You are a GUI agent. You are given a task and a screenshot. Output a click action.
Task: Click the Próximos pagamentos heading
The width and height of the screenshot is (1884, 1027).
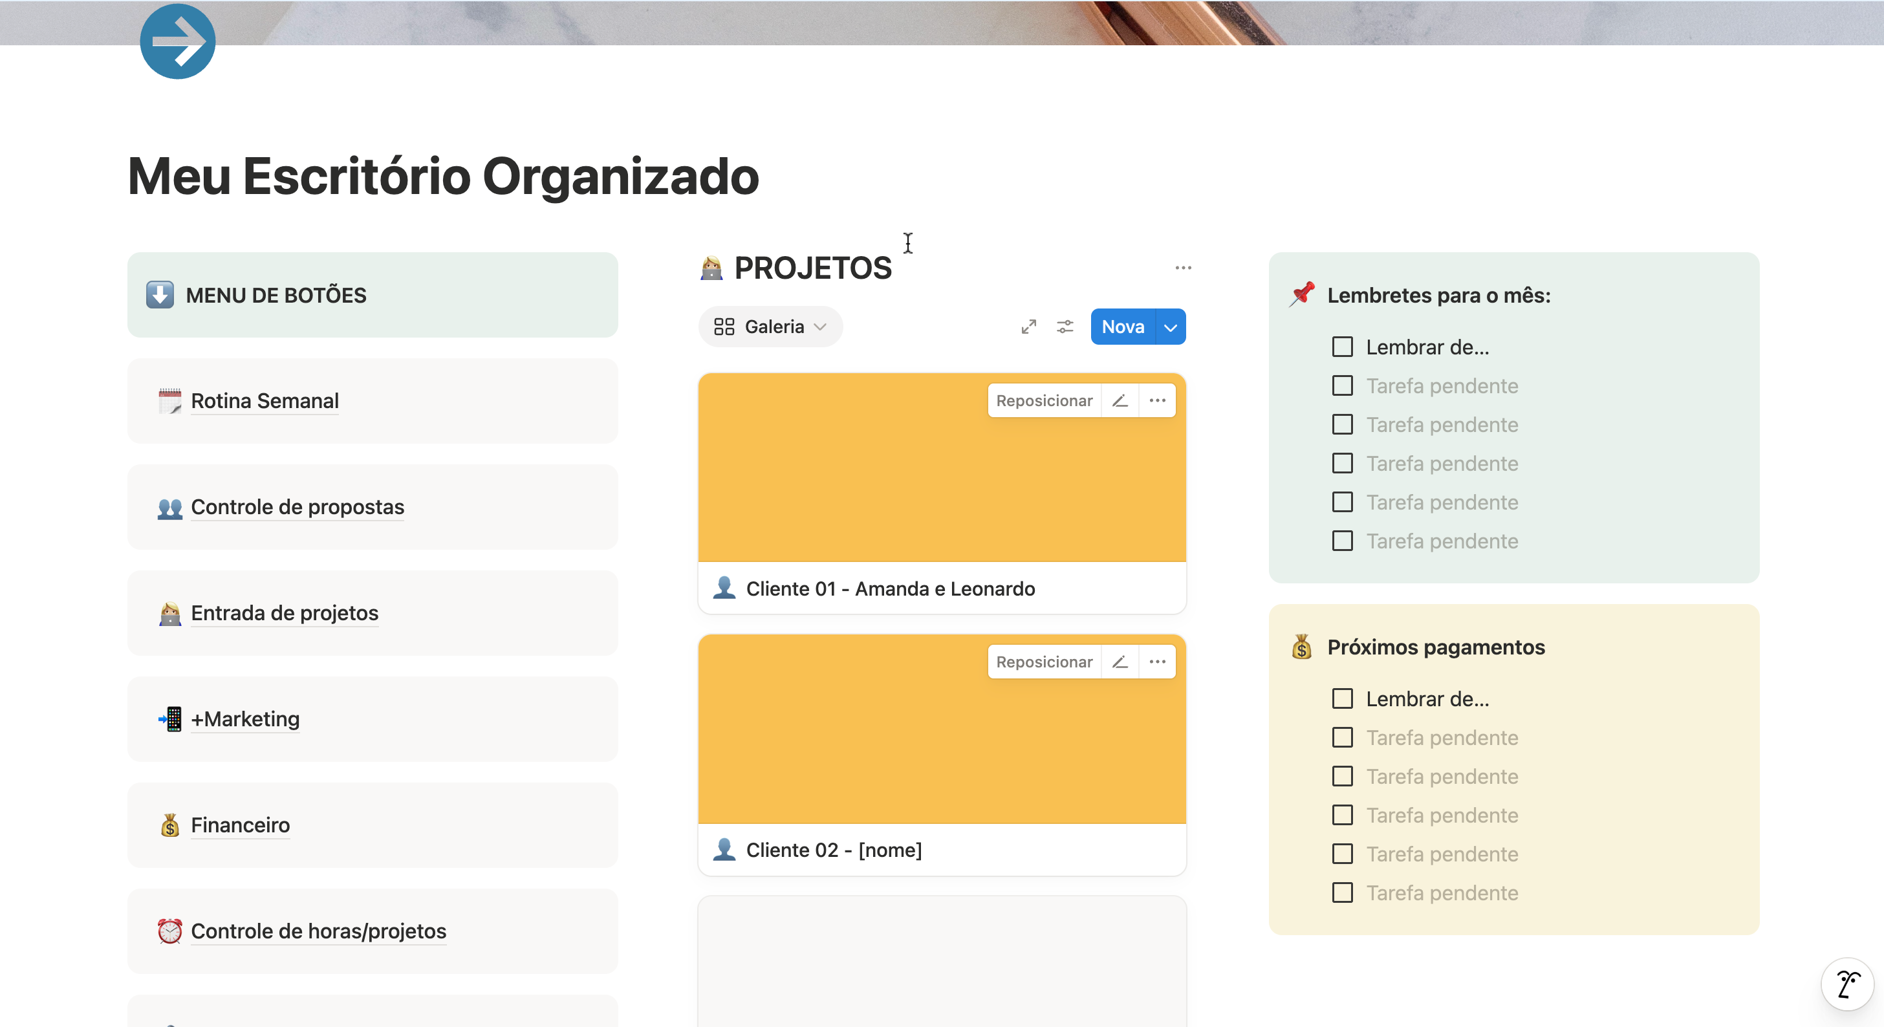click(1436, 647)
